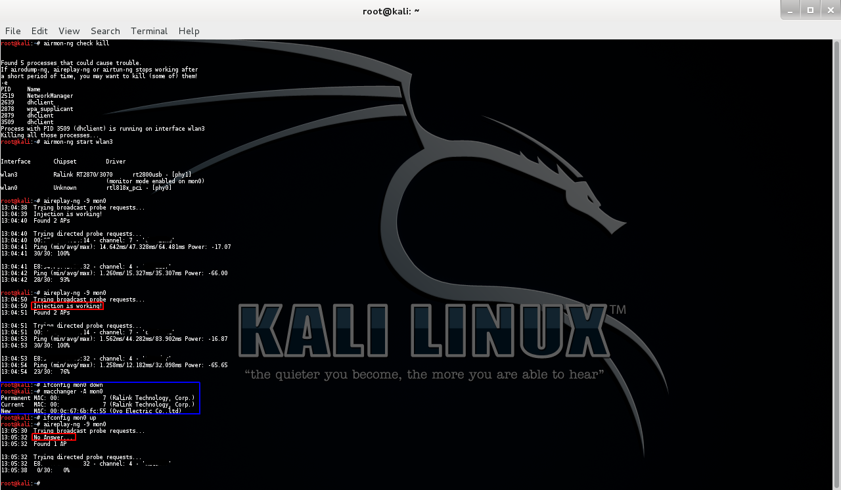Click the 13:05:30 'Trying broadcast probe requests' line
The width and height of the screenshot is (841, 490).
coord(73,431)
